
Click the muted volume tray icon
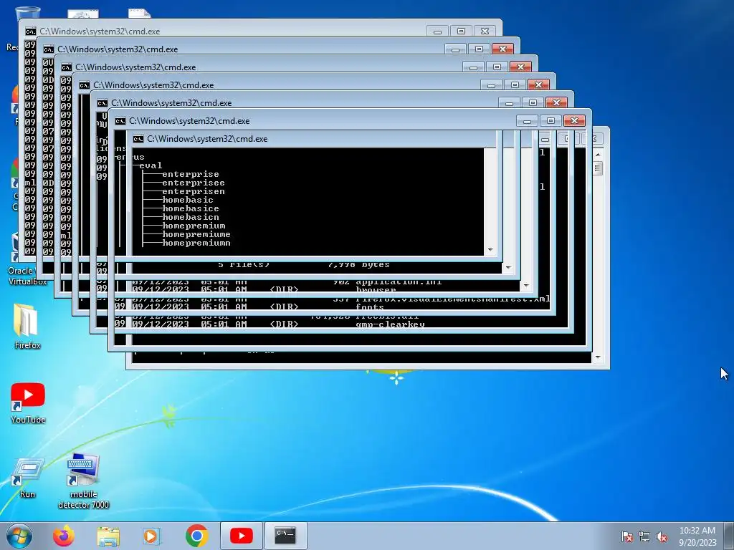pos(662,536)
